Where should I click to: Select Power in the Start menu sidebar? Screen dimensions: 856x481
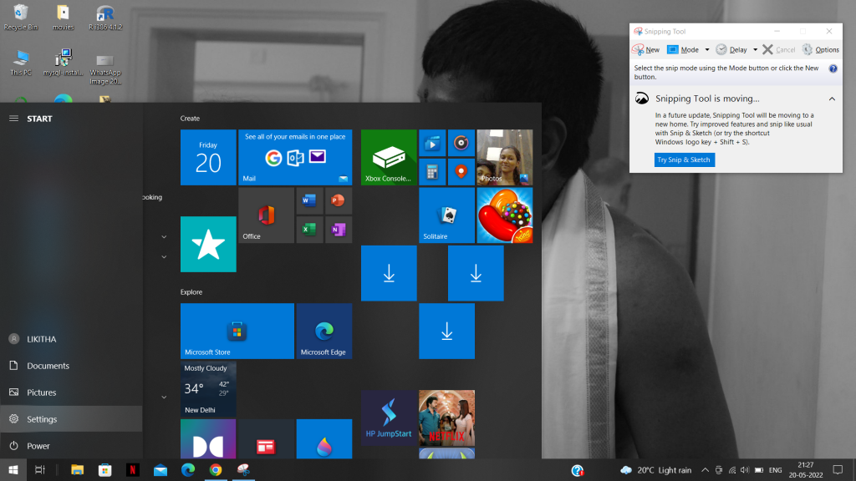pos(38,446)
